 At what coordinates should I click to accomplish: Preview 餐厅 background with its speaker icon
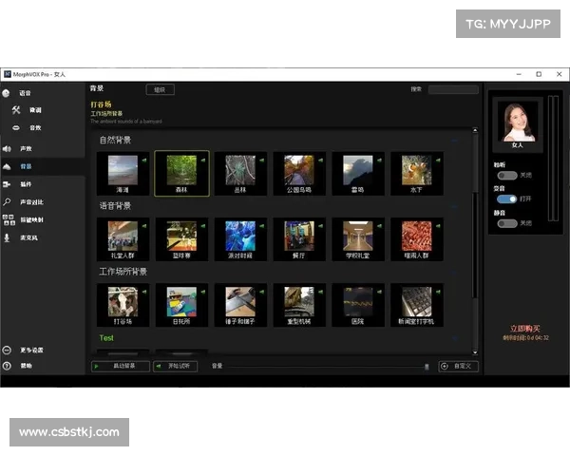pyautogui.click(x=321, y=226)
